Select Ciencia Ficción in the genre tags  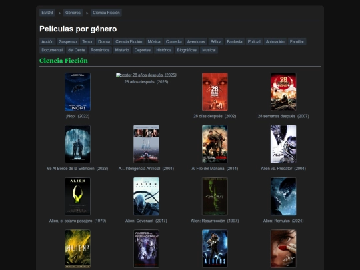[129, 41]
